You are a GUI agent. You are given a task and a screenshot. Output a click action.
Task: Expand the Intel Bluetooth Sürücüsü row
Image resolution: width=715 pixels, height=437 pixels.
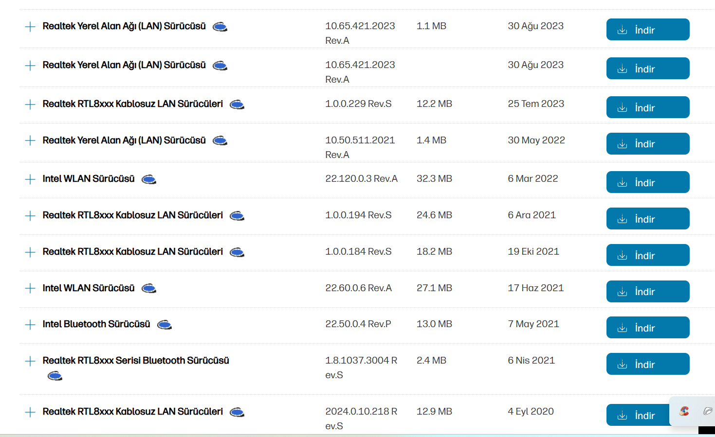(x=30, y=325)
